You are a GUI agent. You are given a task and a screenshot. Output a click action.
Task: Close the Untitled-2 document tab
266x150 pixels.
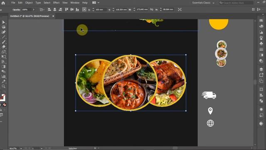pyautogui.click(x=53, y=16)
